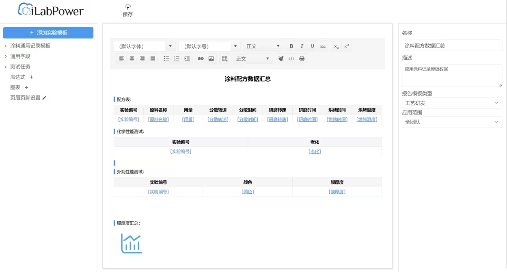Click the 名称 input field
Image resolution: width=507 pixels, height=272 pixels.
point(452,45)
